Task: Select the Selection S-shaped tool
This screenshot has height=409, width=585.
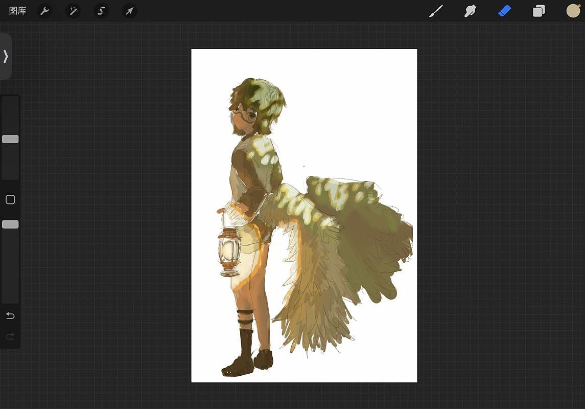Action: (101, 11)
